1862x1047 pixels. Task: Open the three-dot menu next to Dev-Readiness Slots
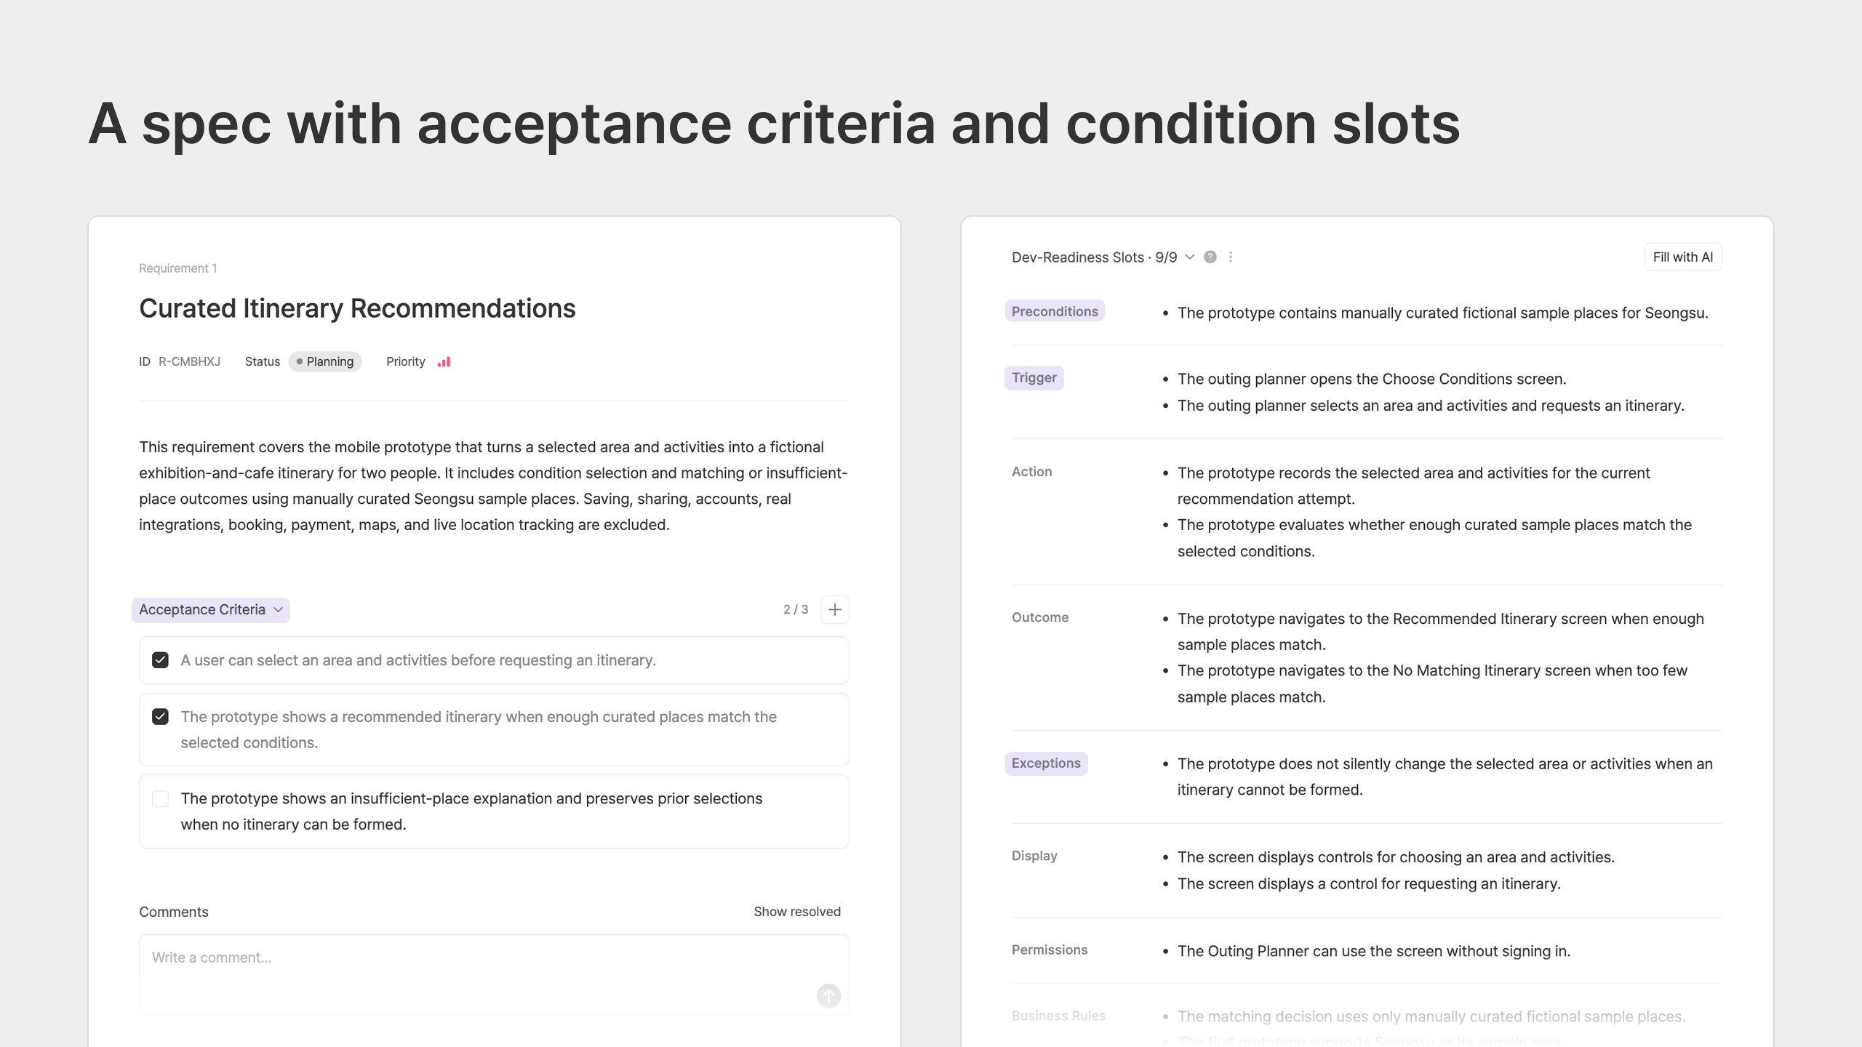click(1231, 257)
